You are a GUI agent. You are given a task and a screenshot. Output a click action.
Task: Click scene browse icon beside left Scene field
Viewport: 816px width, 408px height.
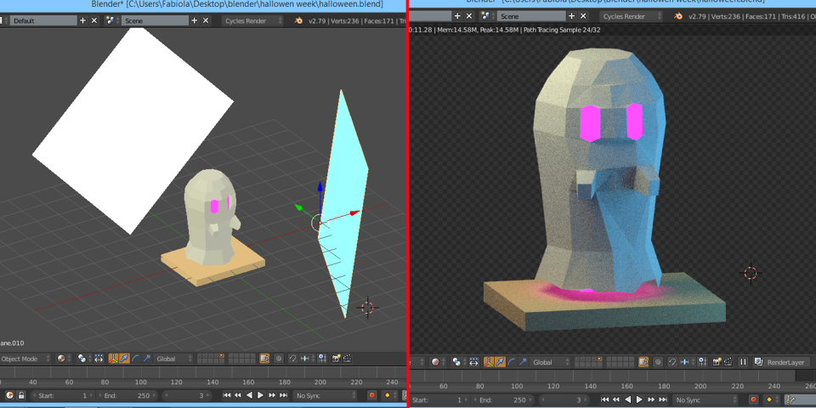coord(111,20)
